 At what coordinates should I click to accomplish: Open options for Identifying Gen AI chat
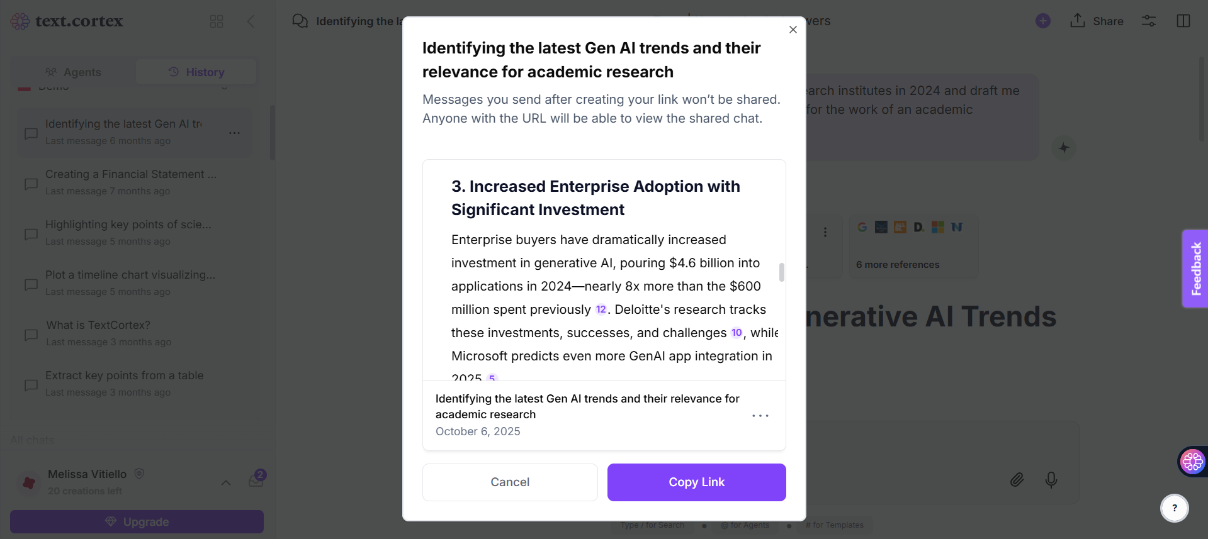tap(235, 133)
